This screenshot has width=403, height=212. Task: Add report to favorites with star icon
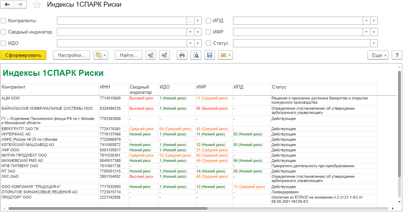pyautogui.click(x=37, y=5)
